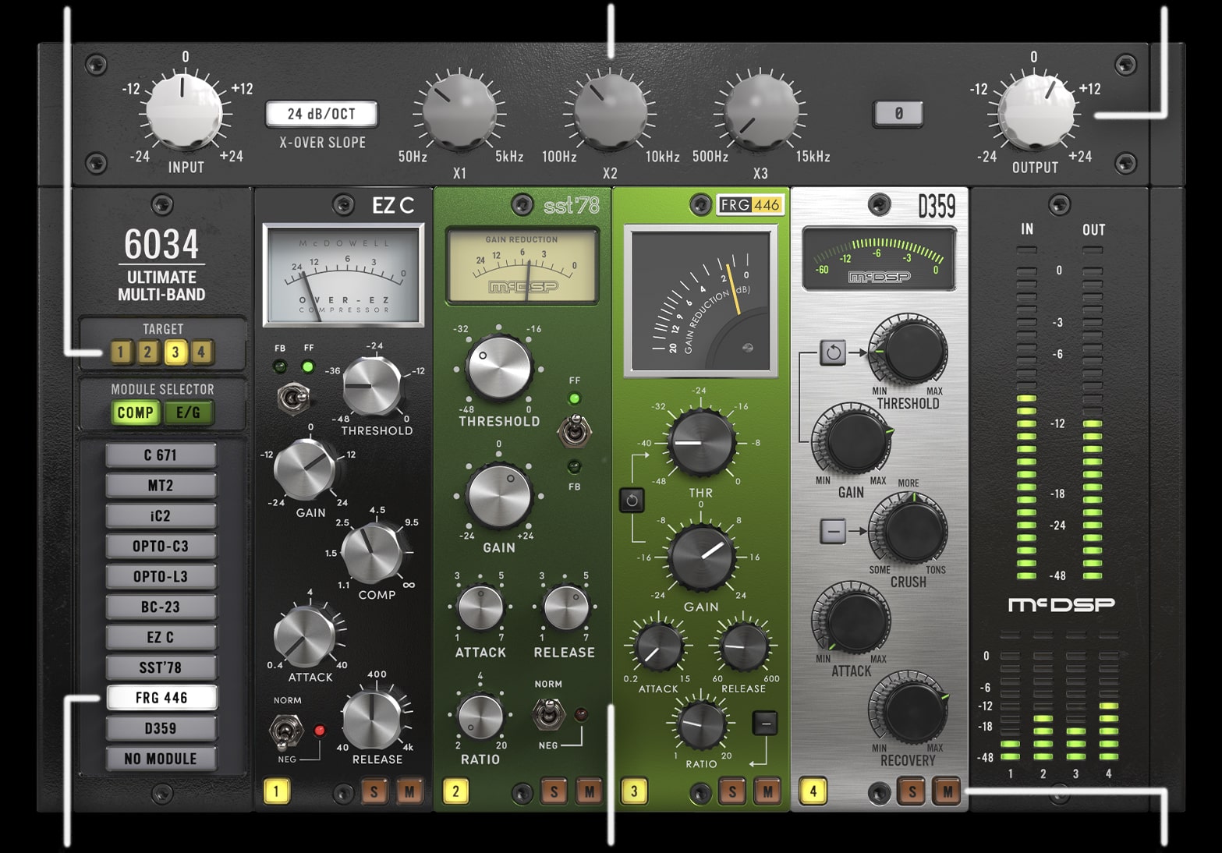1222x853 pixels.
Task: Click the D359 crush minus button icon
Action: tap(833, 532)
